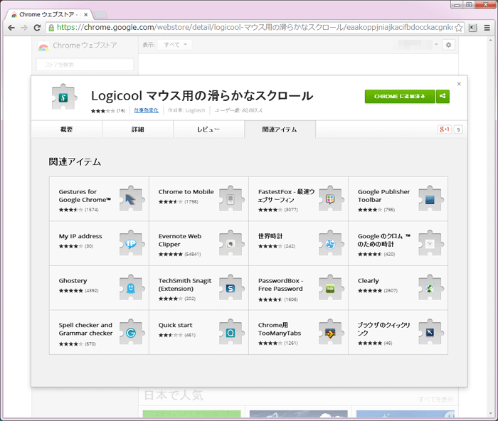The width and height of the screenshot is (498, 421).
Task: Click the Logicool extension puzzle icon
Action: pyautogui.click(x=64, y=97)
